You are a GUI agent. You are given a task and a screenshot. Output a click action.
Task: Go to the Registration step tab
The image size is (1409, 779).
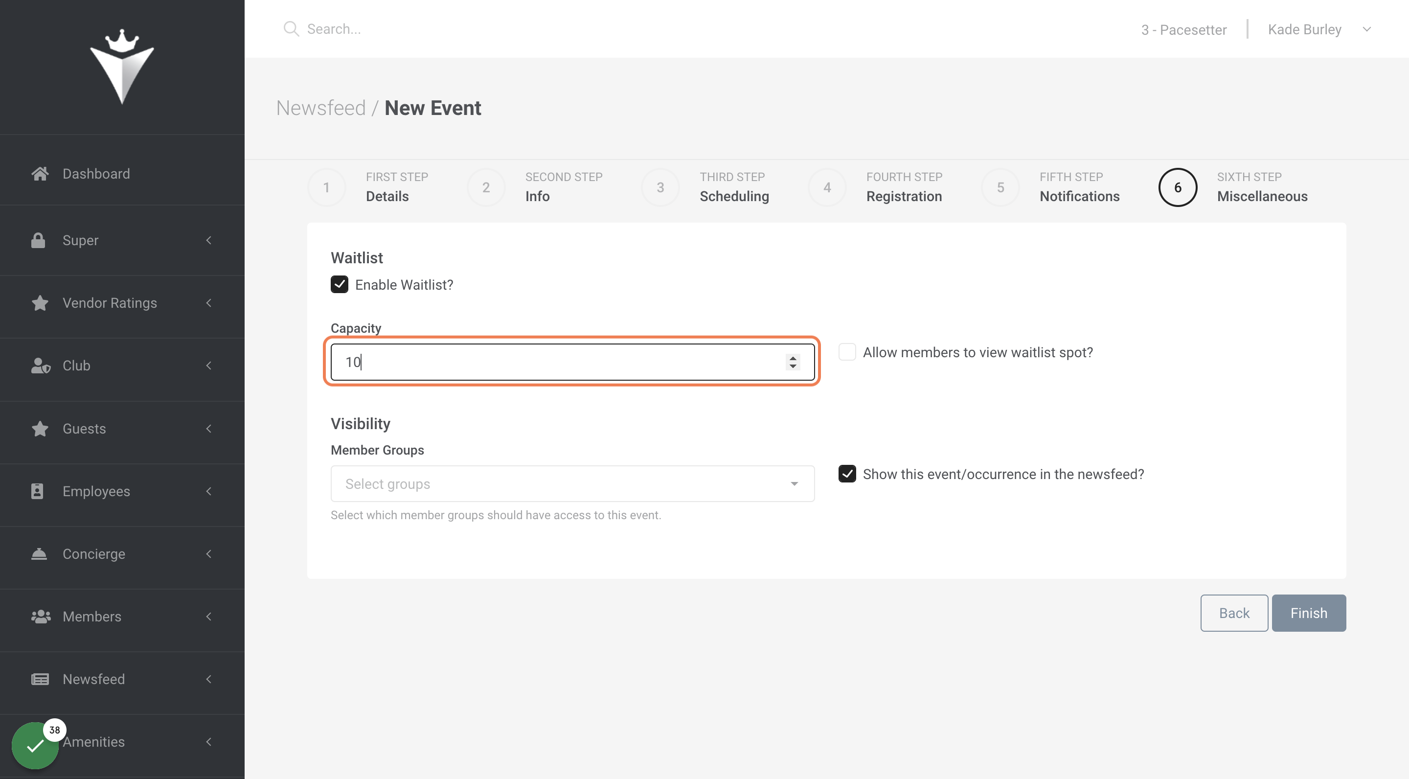pyautogui.click(x=876, y=187)
